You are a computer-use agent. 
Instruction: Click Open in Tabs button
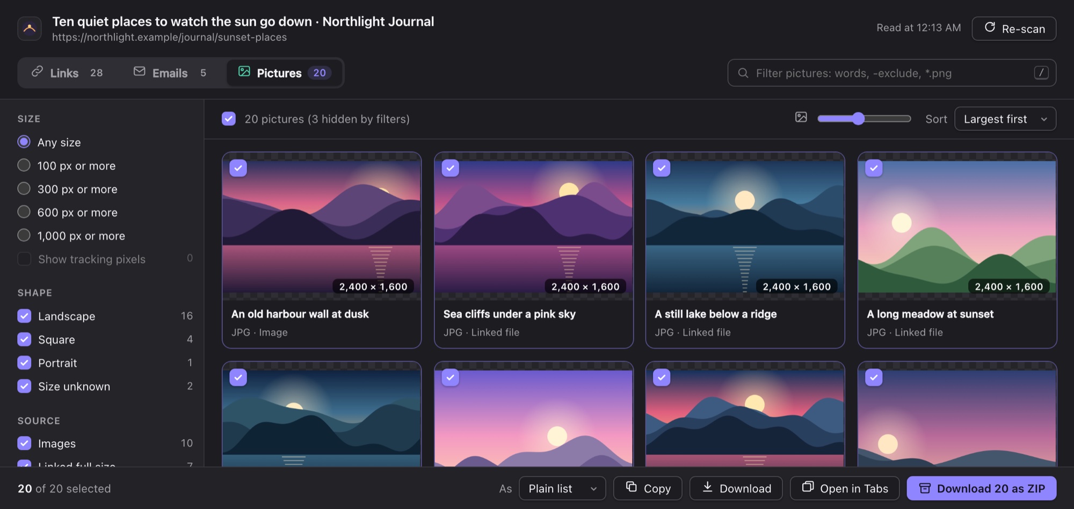845,488
